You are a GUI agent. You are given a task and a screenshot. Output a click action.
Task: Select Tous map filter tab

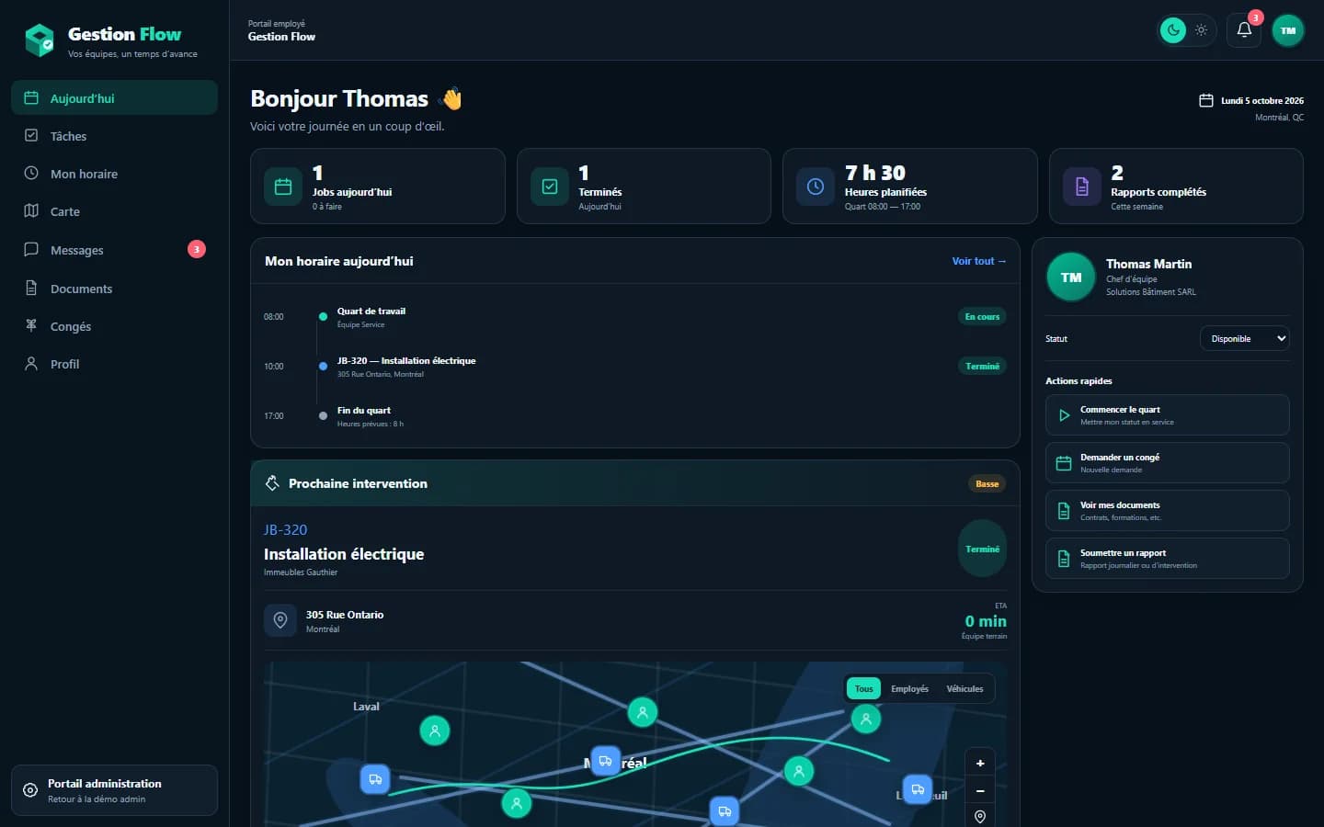[863, 688]
